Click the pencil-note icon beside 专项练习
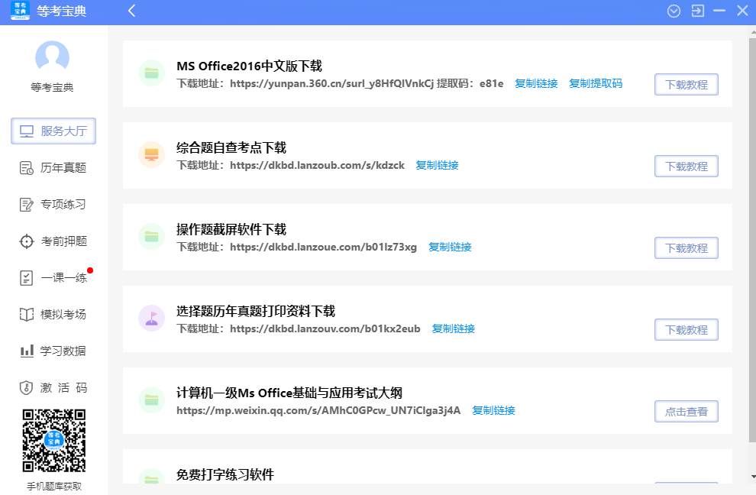 (x=27, y=205)
